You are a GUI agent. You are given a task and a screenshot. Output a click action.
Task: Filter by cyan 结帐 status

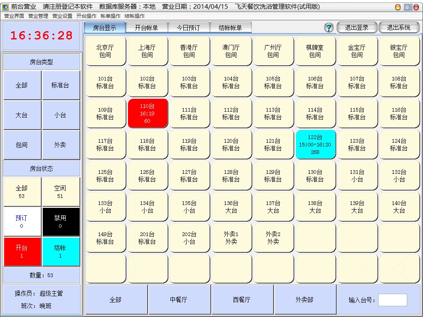(x=60, y=251)
